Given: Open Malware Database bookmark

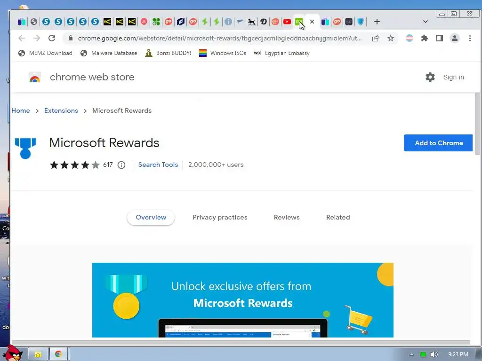Looking at the screenshot, I should pyautogui.click(x=109, y=53).
